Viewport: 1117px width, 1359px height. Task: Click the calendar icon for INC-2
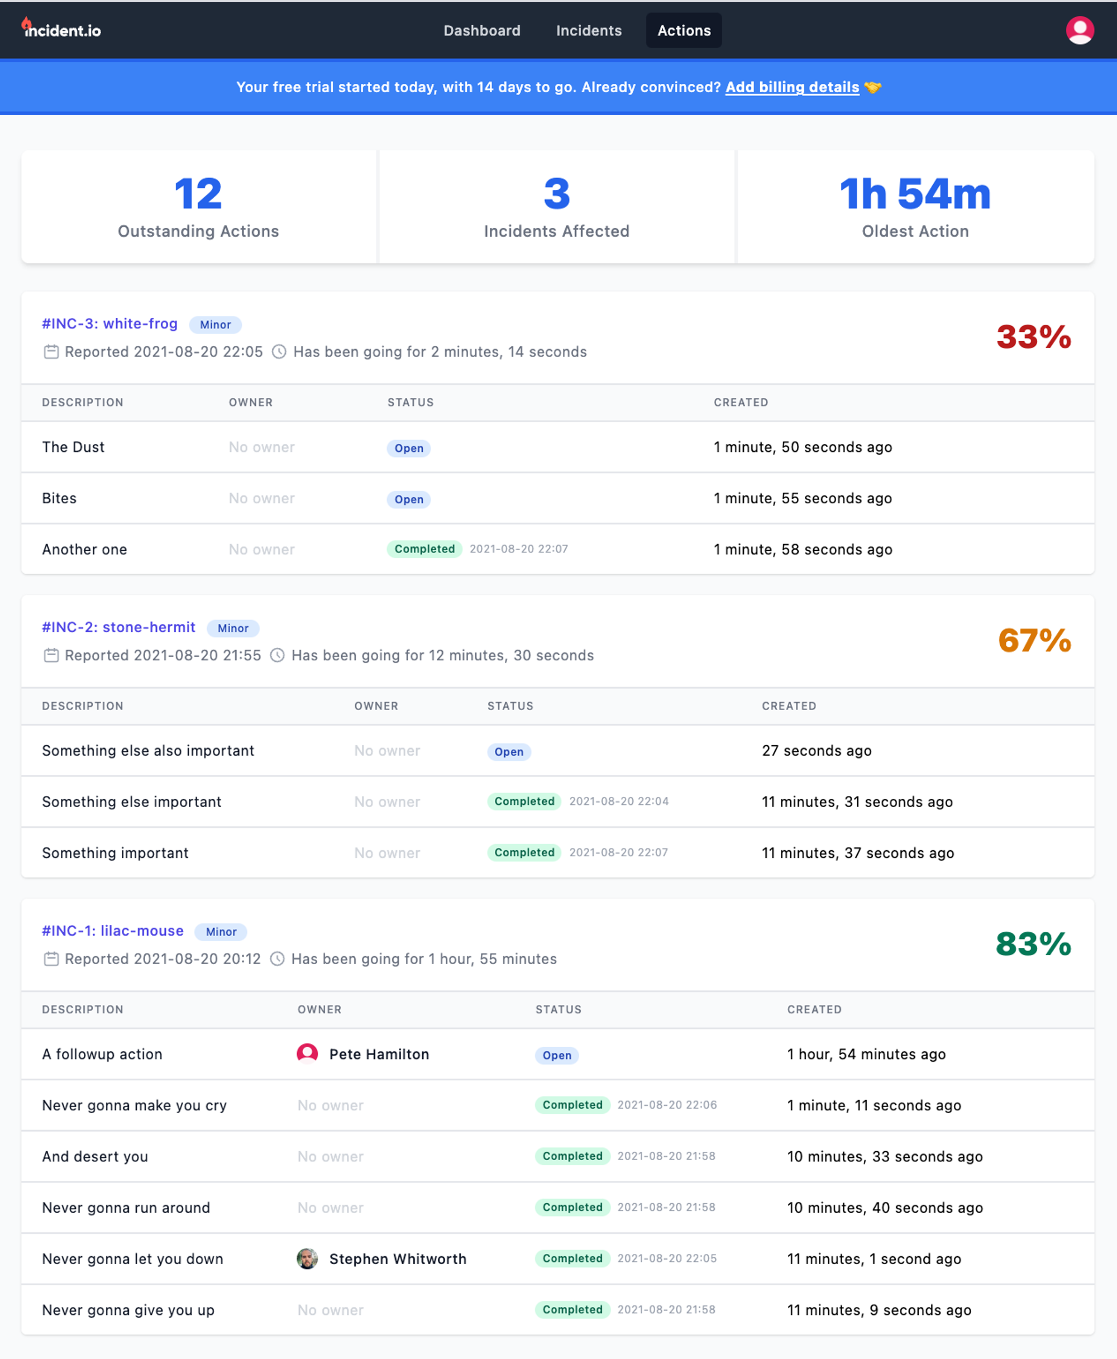coord(51,655)
